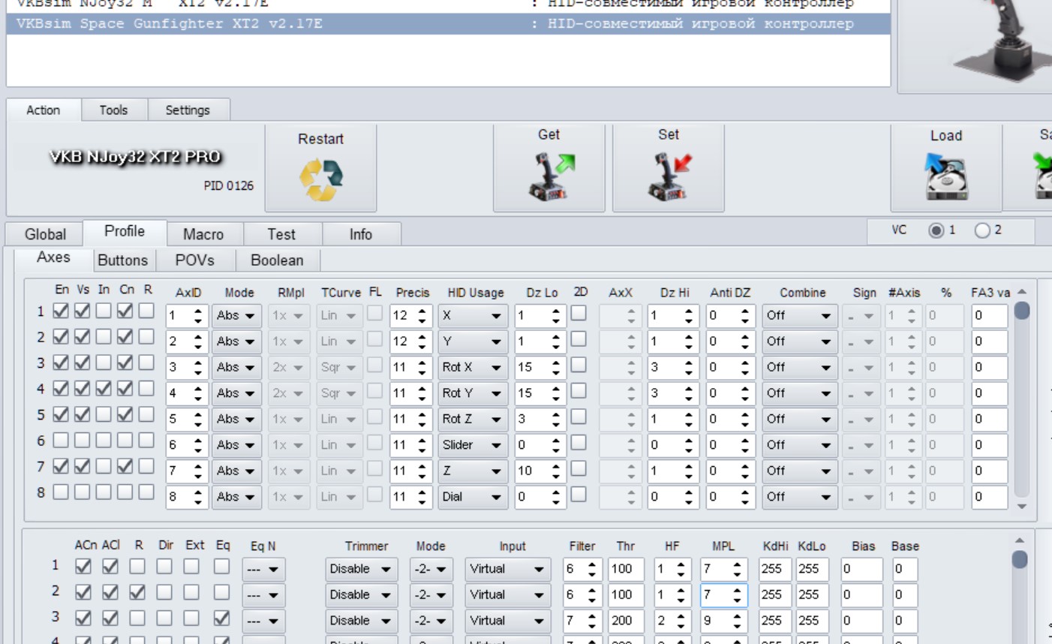Check the Dir checkbox in lower row 1
Viewport: 1052px width, 644px height.
coord(164,567)
